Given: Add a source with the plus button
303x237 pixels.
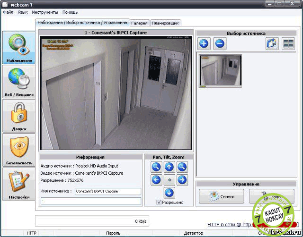Looking at the screenshot, I should tap(204, 43).
